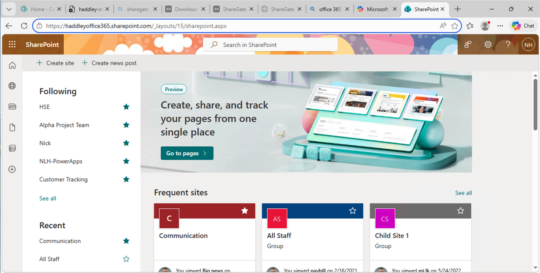Switch to the office 365 search tab
Image resolution: width=540 pixels, height=273 pixels.
(330, 9)
